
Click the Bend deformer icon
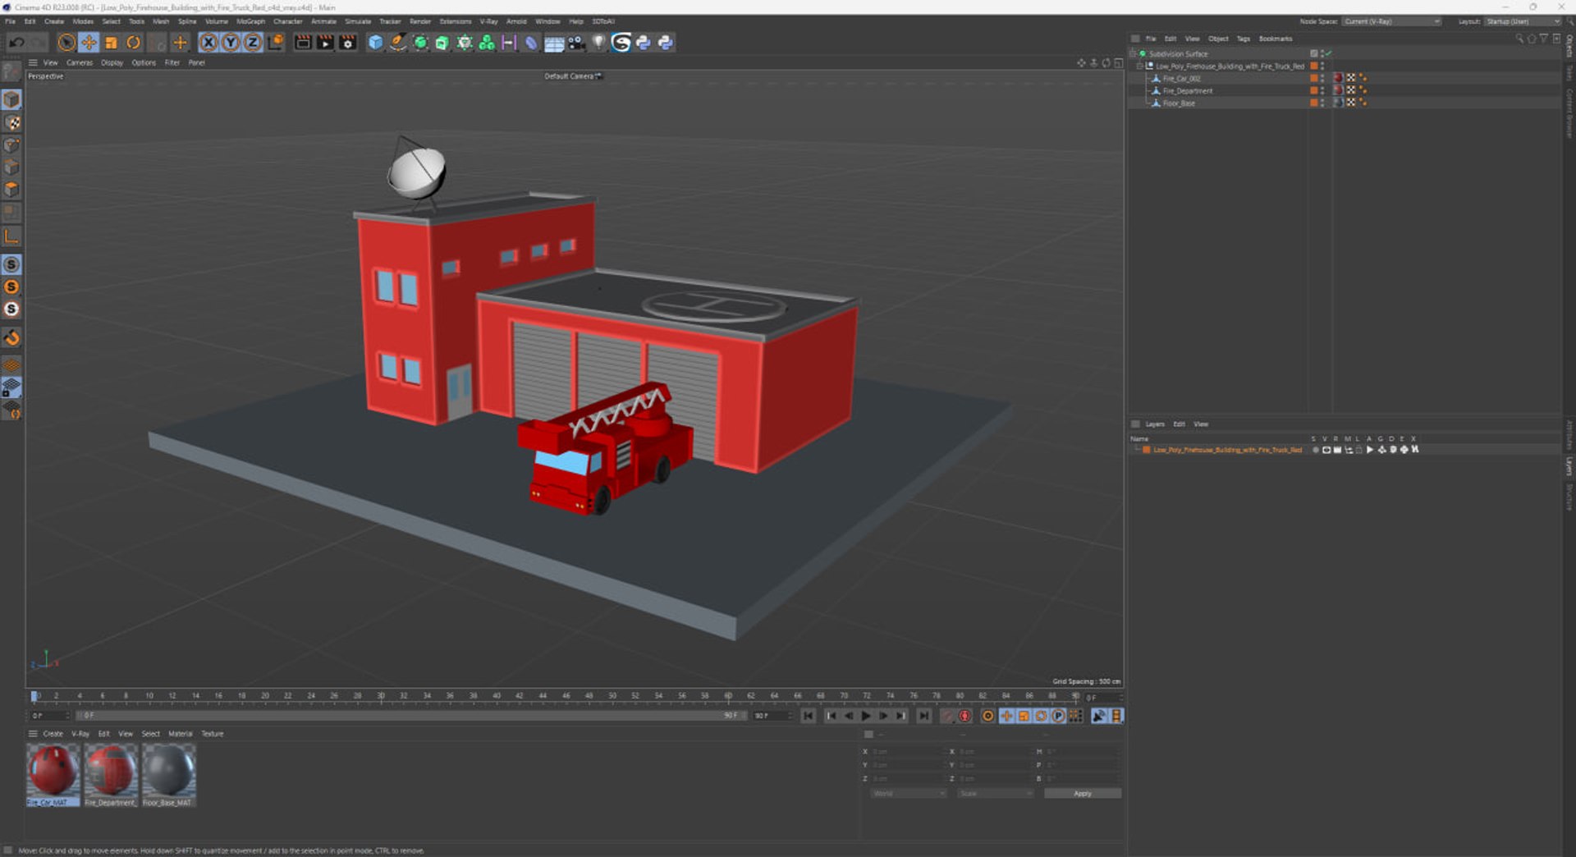coord(531,43)
